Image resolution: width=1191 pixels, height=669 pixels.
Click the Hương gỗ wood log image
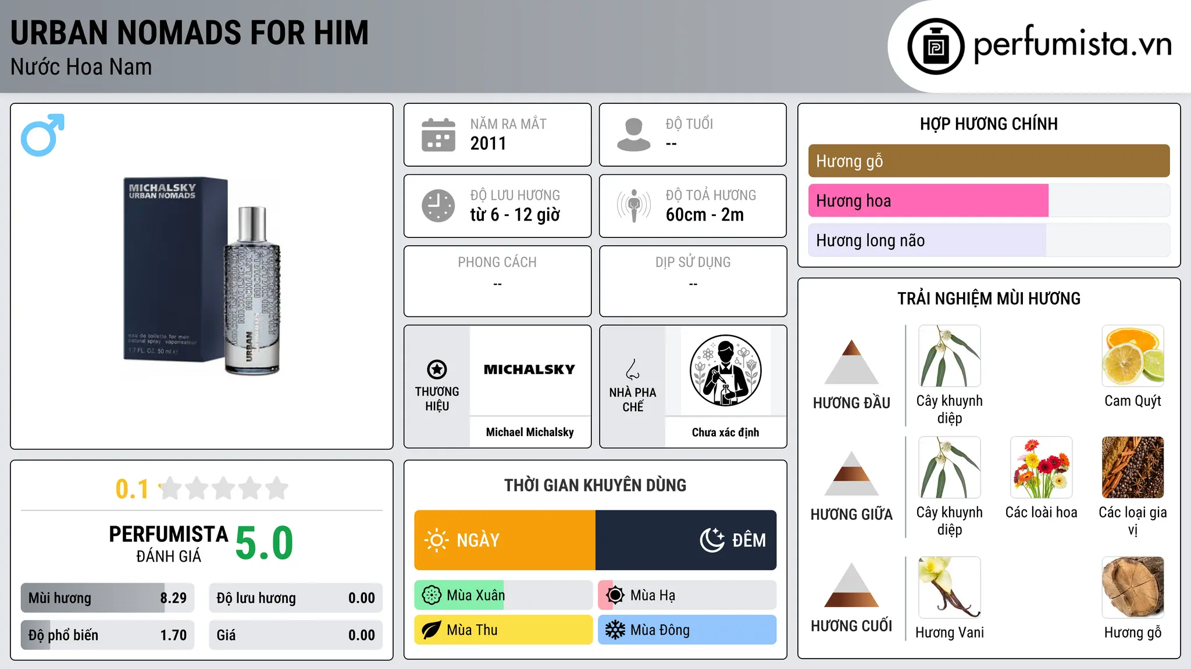[x=1133, y=588]
